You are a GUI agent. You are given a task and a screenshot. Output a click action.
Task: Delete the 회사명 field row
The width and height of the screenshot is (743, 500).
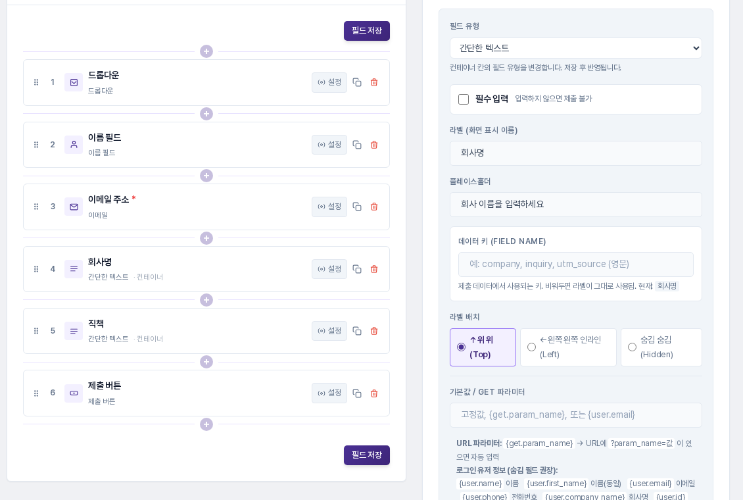(x=374, y=269)
